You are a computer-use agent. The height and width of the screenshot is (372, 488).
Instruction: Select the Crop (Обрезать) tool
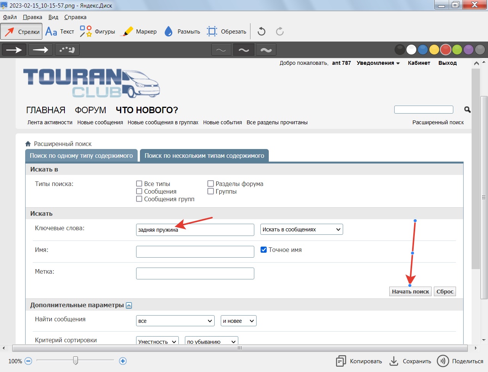[226, 32]
